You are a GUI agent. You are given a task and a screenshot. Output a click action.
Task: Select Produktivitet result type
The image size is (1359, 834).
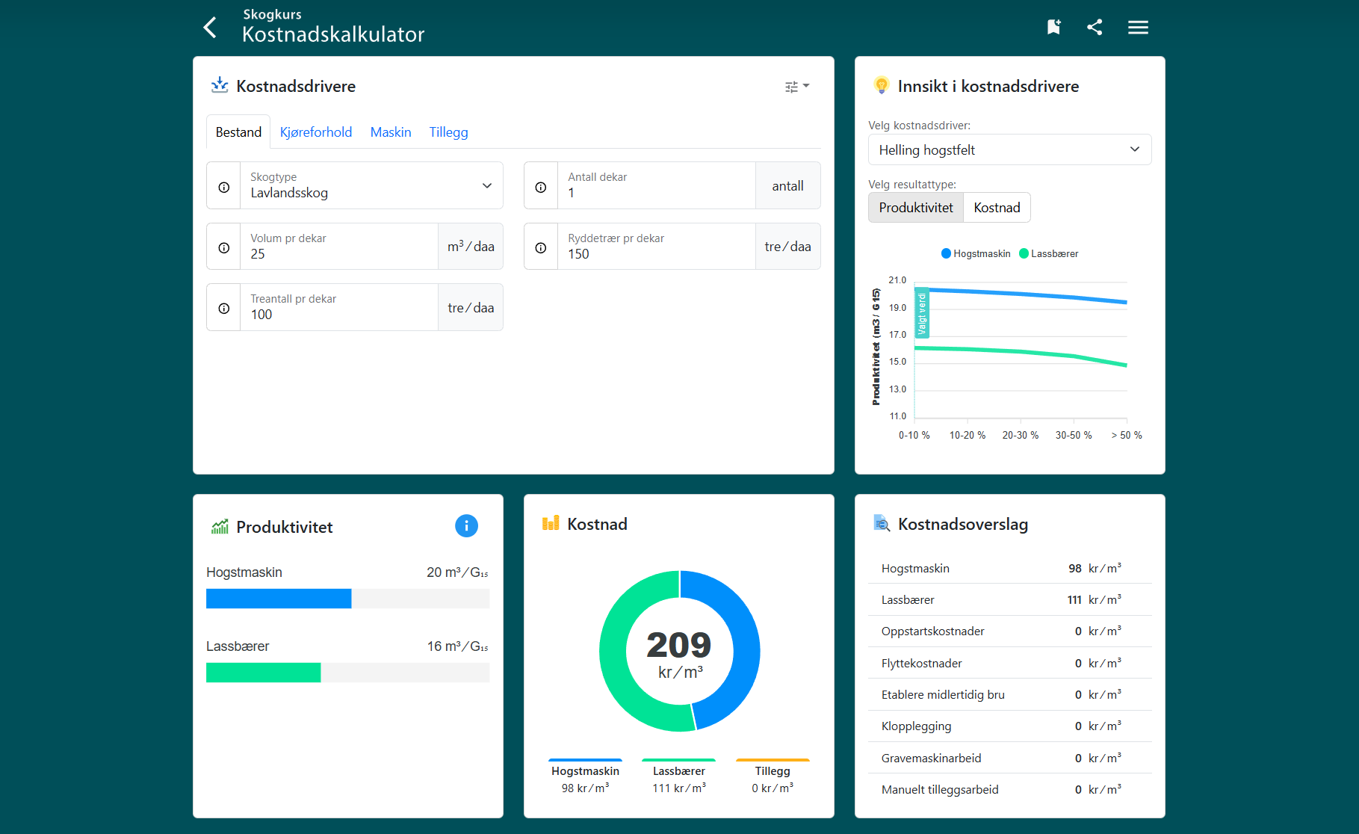pos(915,208)
